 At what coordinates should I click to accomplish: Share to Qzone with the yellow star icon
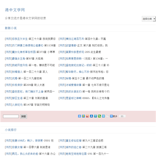click(84, 116)
